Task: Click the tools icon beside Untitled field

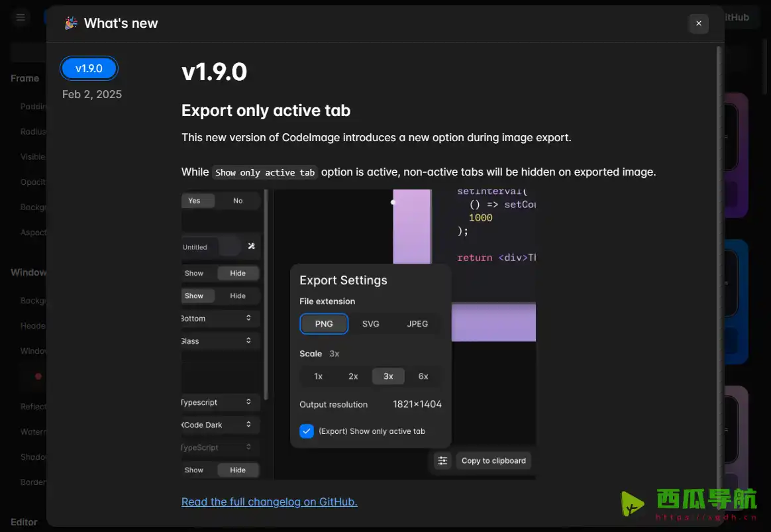Action: coord(251,246)
